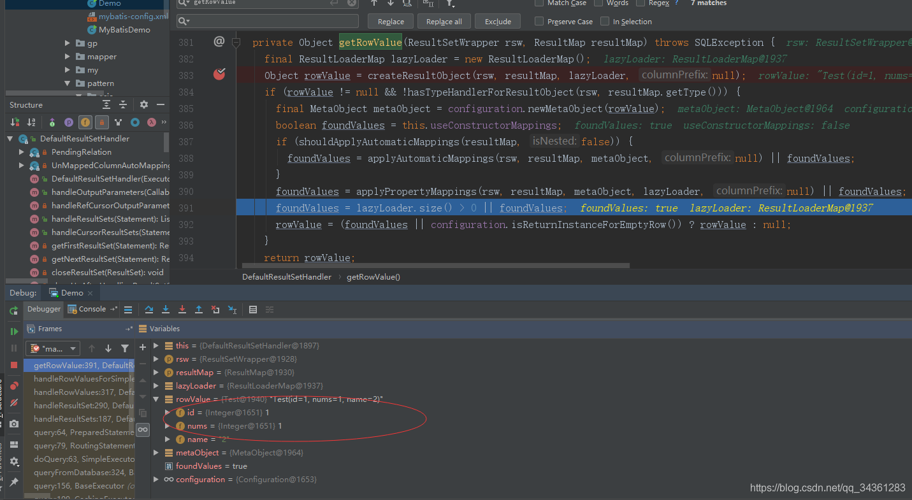Resume program with the green play icon
Viewport: 912px width, 500px height.
click(x=14, y=332)
